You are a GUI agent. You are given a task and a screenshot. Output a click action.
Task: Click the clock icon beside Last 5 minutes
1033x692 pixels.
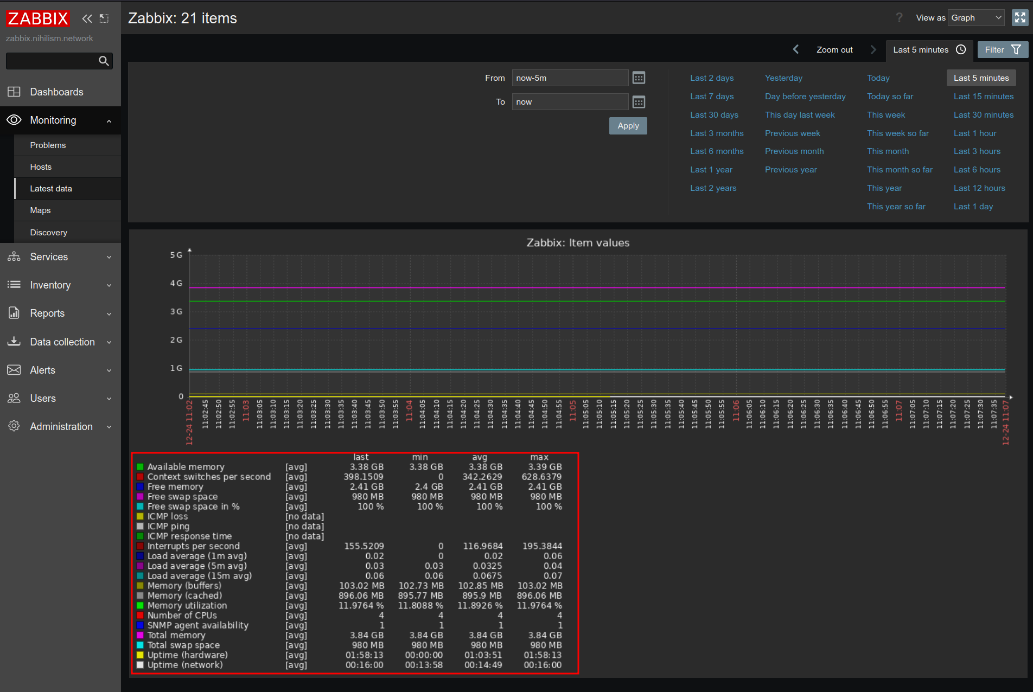[x=961, y=49]
